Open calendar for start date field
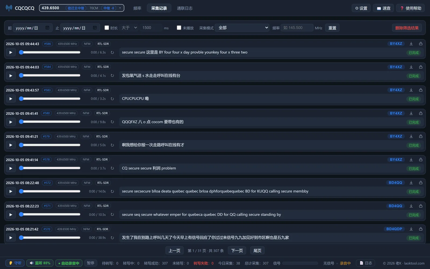 [x=47, y=28]
